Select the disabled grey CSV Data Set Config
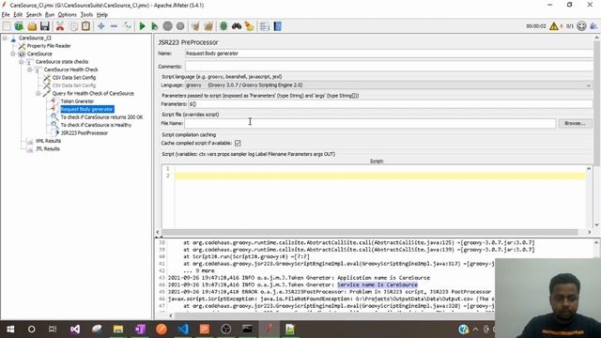 (74, 85)
